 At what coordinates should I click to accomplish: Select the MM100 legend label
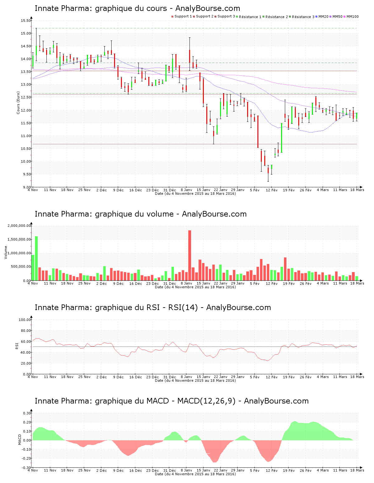[x=353, y=16]
